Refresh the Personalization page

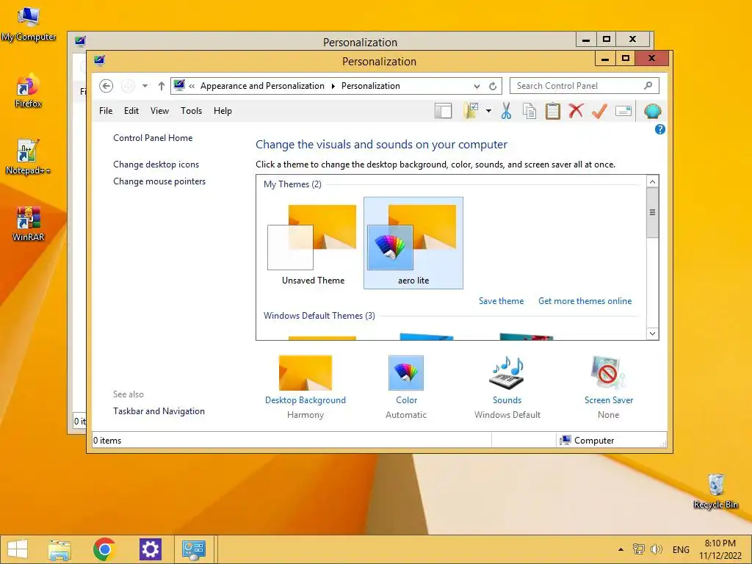tap(493, 87)
